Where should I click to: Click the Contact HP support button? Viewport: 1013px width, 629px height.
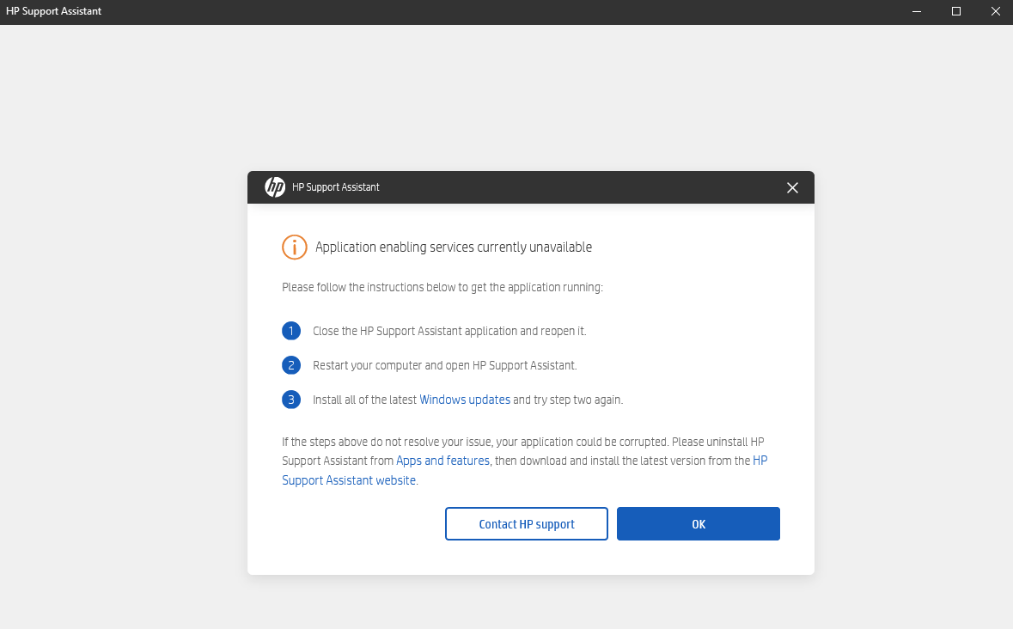click(x=526, y=523)
